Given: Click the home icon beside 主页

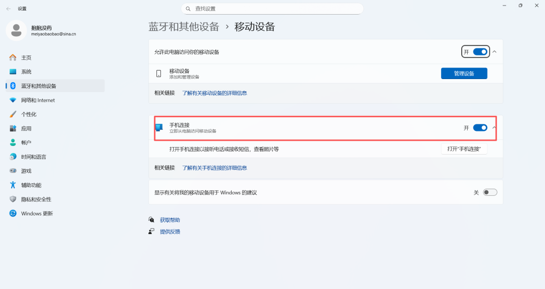Looking at the screenshot, I should pos(13,57).
